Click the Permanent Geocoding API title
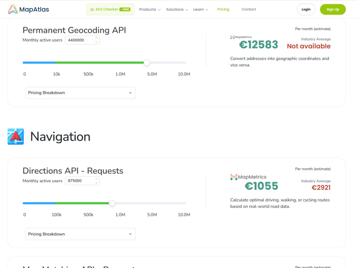The height and width of the screenshot is (268, 358). point(74,30)
